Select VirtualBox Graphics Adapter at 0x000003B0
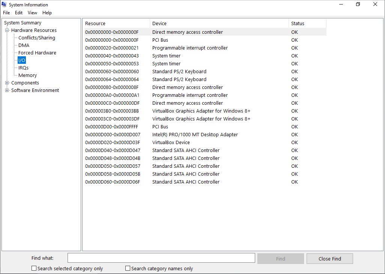Screen dimensions: 385x274 205,111
